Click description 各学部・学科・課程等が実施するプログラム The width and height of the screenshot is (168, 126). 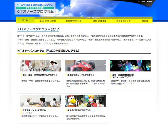click(x=41, y=81)
